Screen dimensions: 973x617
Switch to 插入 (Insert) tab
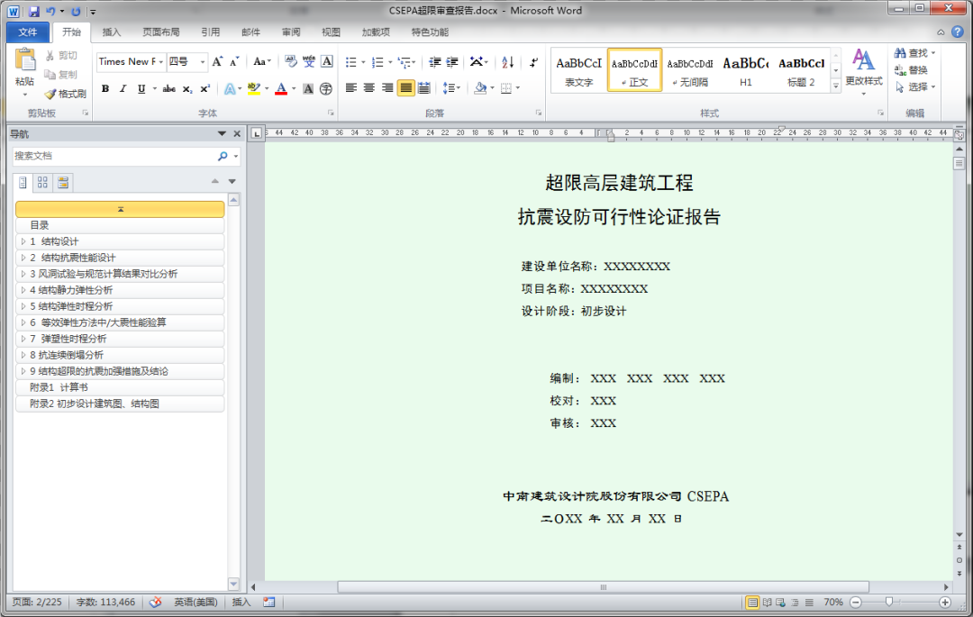tap(111, 32)
